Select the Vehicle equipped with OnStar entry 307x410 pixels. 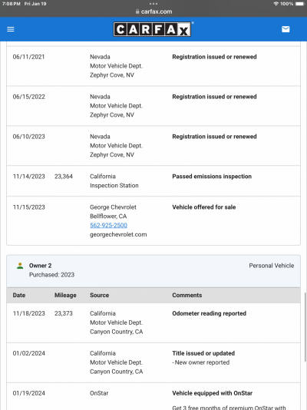(153, 397)
